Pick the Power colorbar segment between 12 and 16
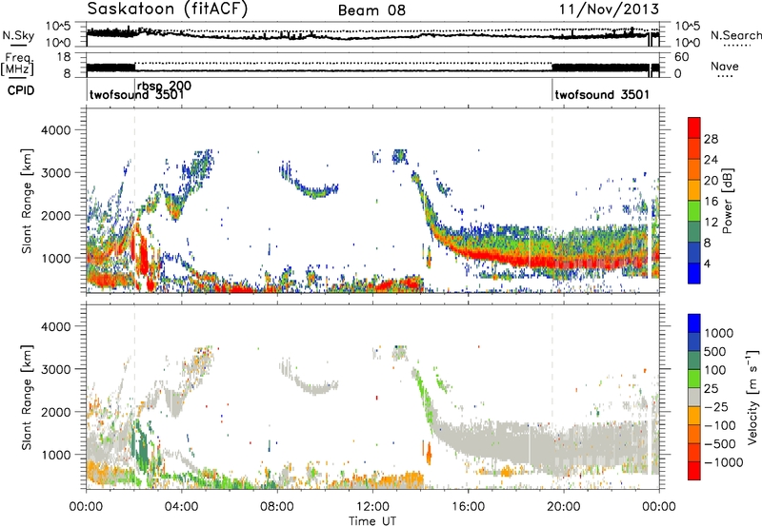The height and width of the screenshot is (527, 762). (694, 211)
